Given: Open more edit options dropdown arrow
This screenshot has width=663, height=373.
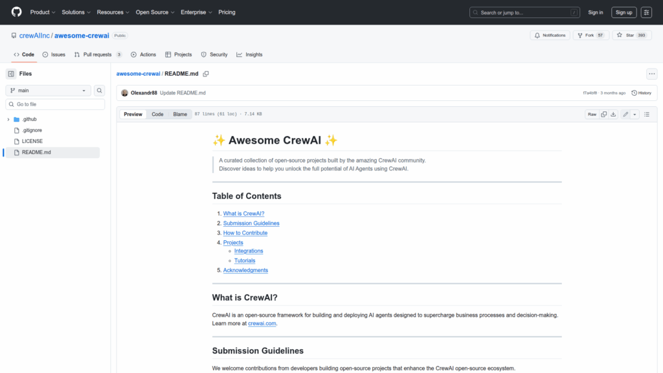Looking at the screenshot, I should point(635,114).
